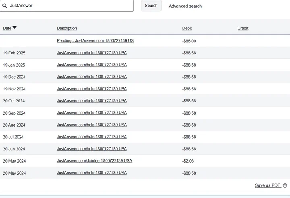The image size is (290, 198).
Task: Open the 19 Jan 2025 transaction description
Action: coord(92,65)
